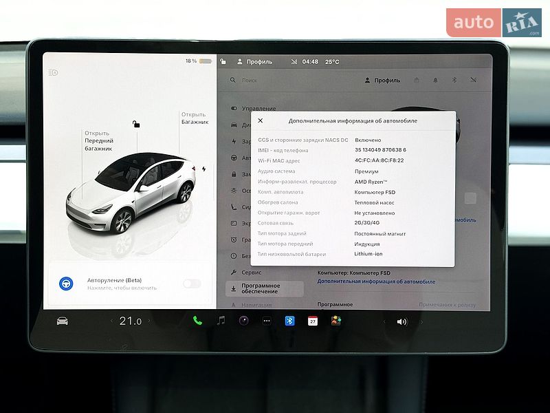Tap the headlight indicator icon
Screen dimensions: 550x413
pos(54,73)
